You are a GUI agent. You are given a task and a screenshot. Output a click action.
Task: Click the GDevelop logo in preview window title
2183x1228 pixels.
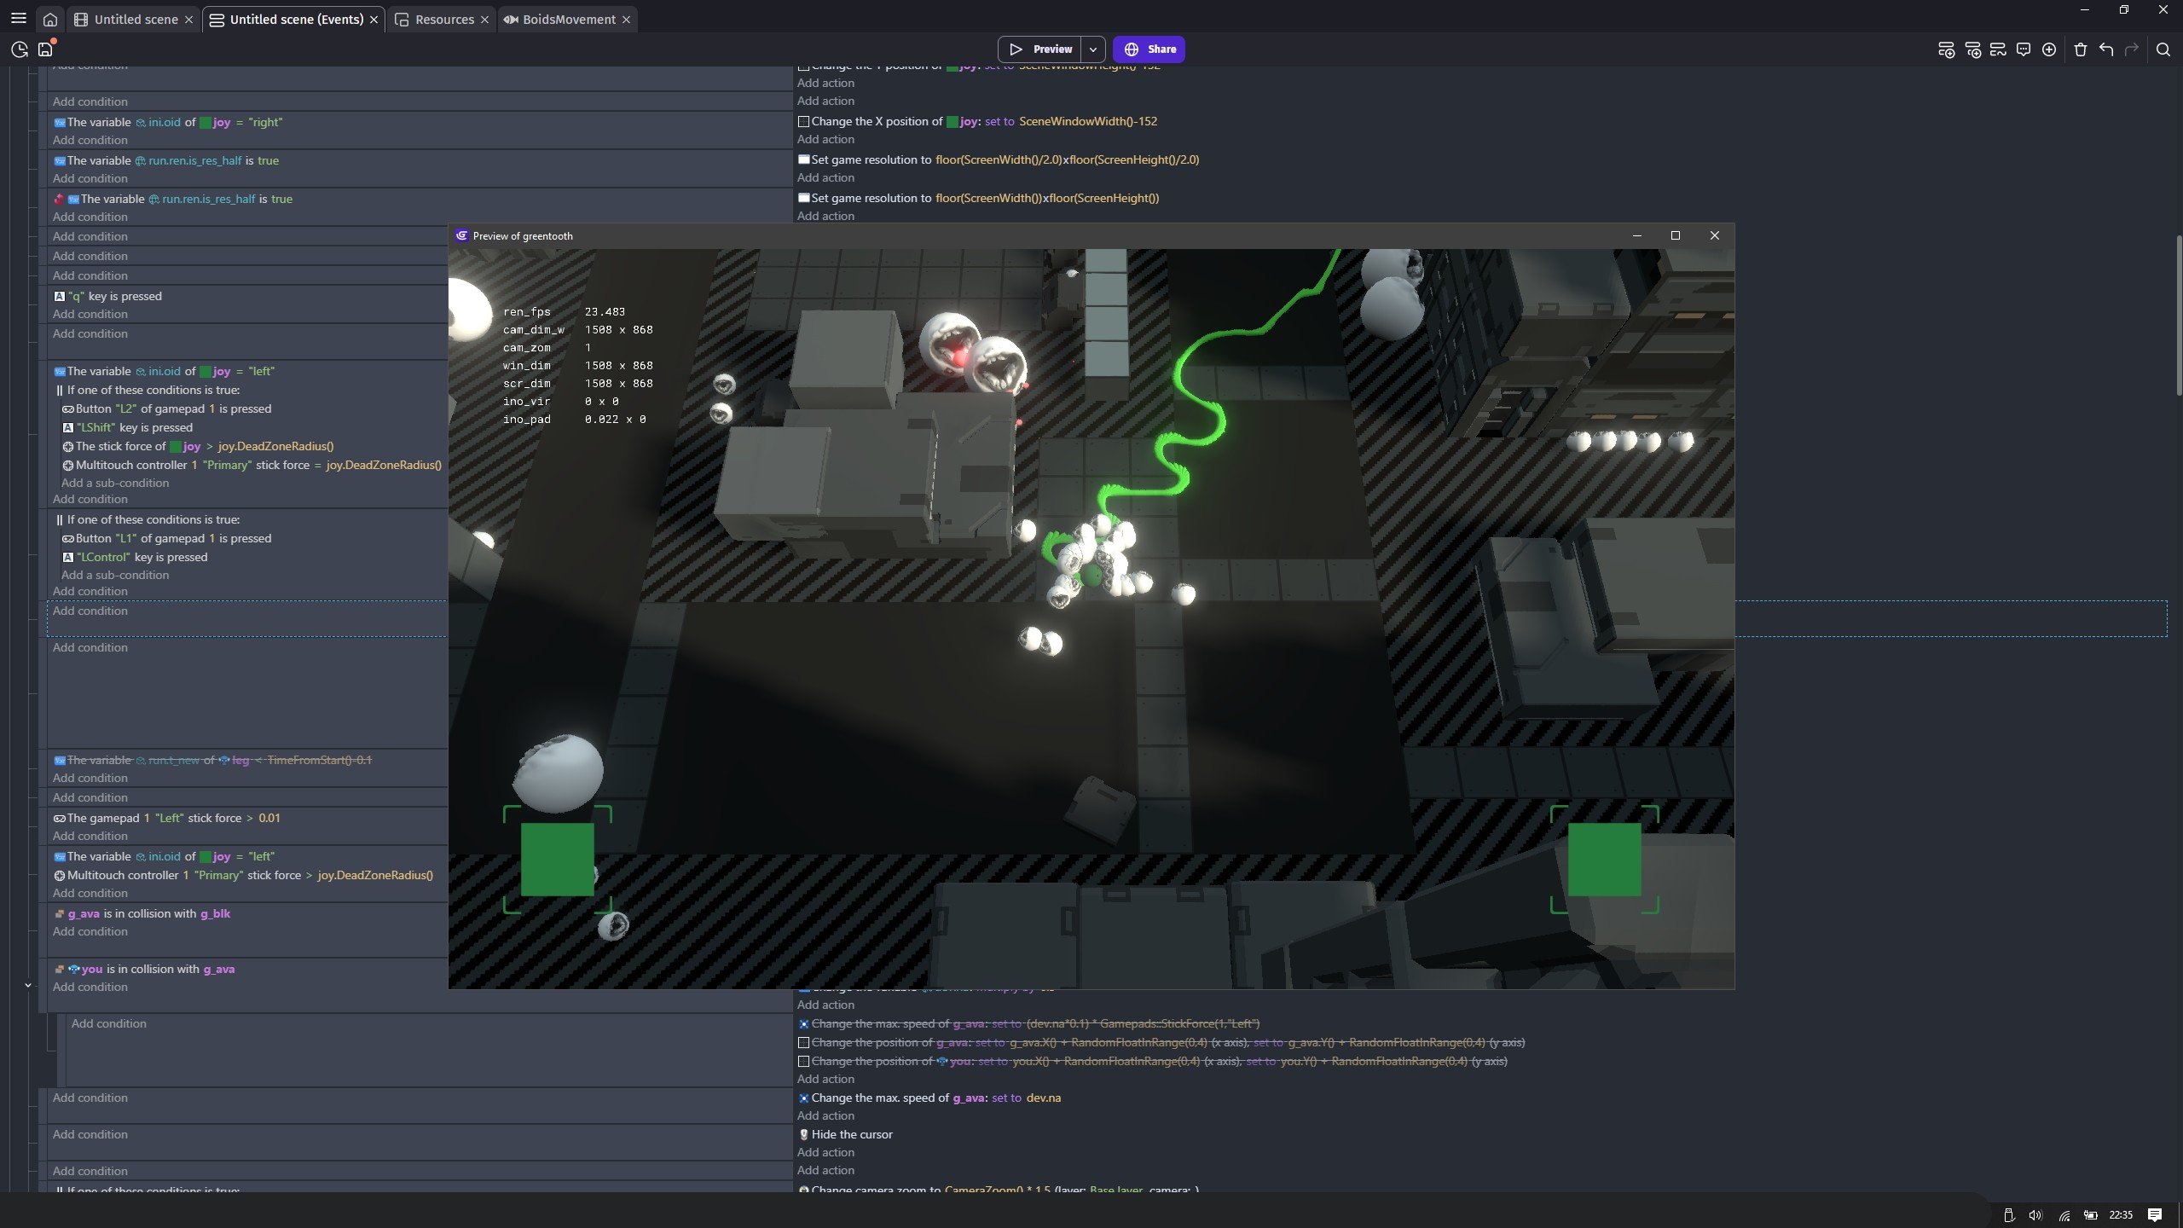[x=462, y=236]
